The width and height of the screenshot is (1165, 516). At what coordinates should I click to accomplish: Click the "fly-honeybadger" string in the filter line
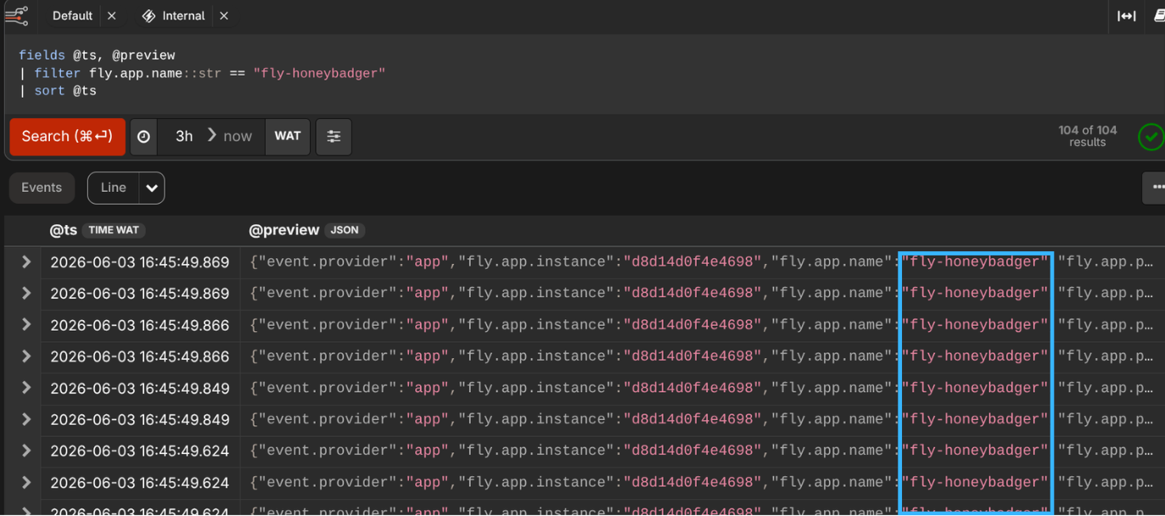pyautogui.click(x=319, y=74)
